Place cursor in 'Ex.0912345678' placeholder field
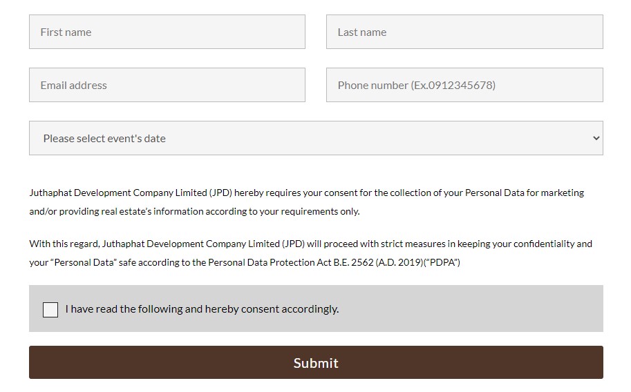Viewport: 631px width, 392px height. pos(464,85)
